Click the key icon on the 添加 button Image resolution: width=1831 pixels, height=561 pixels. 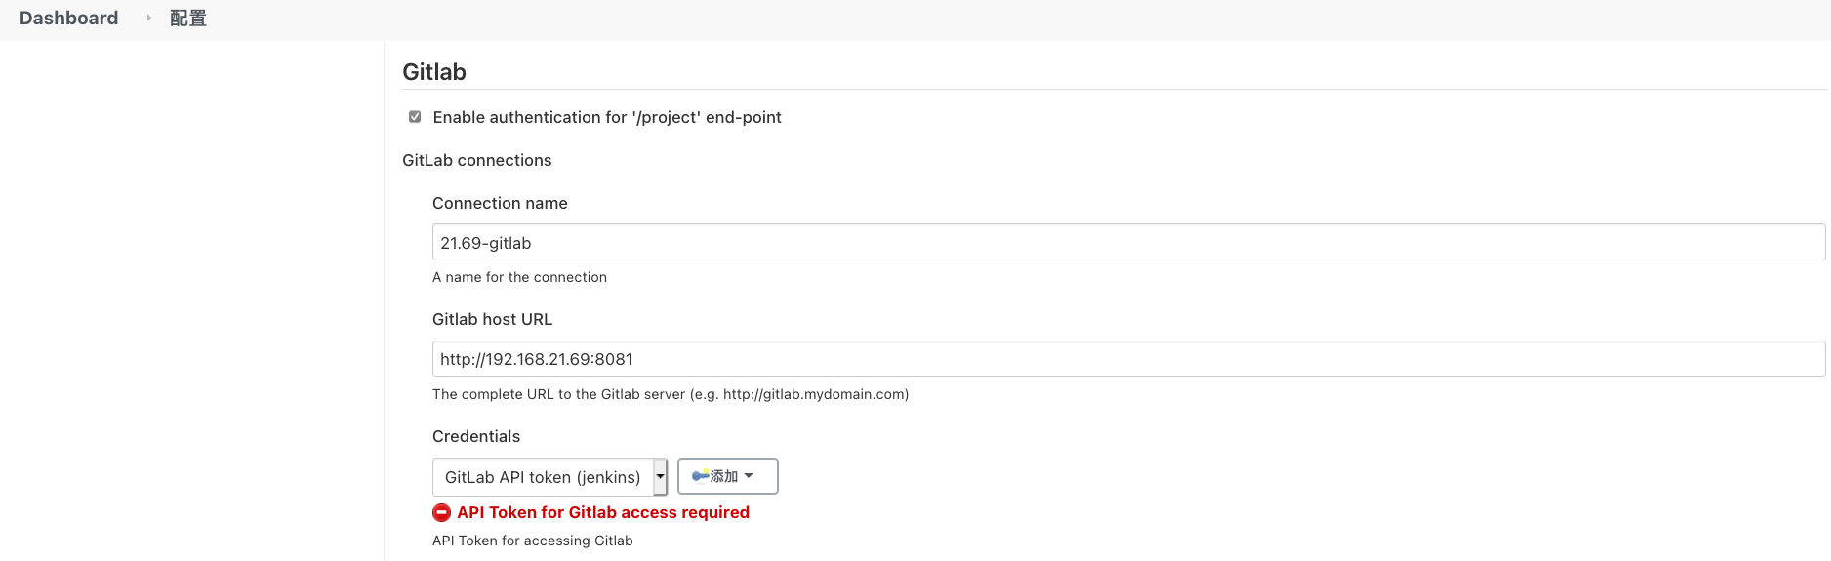700,476
